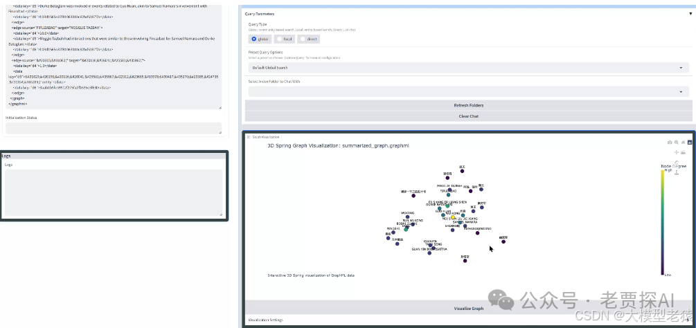Click the GUAN YIN BODHISATTVA node

pos(429,253)
